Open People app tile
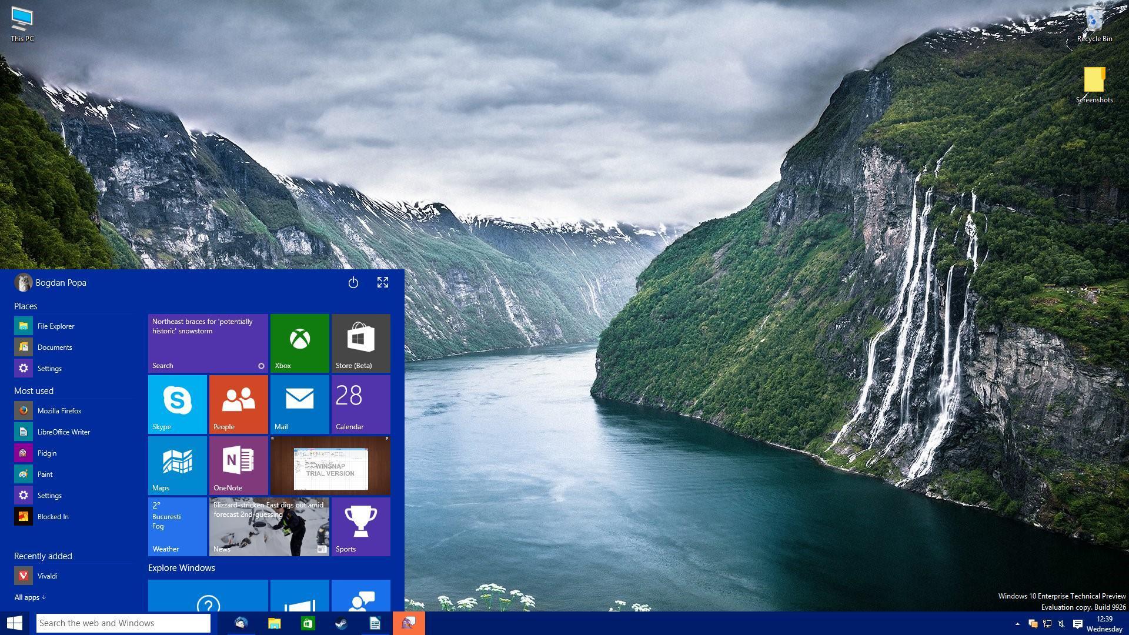 pos(239,403)
